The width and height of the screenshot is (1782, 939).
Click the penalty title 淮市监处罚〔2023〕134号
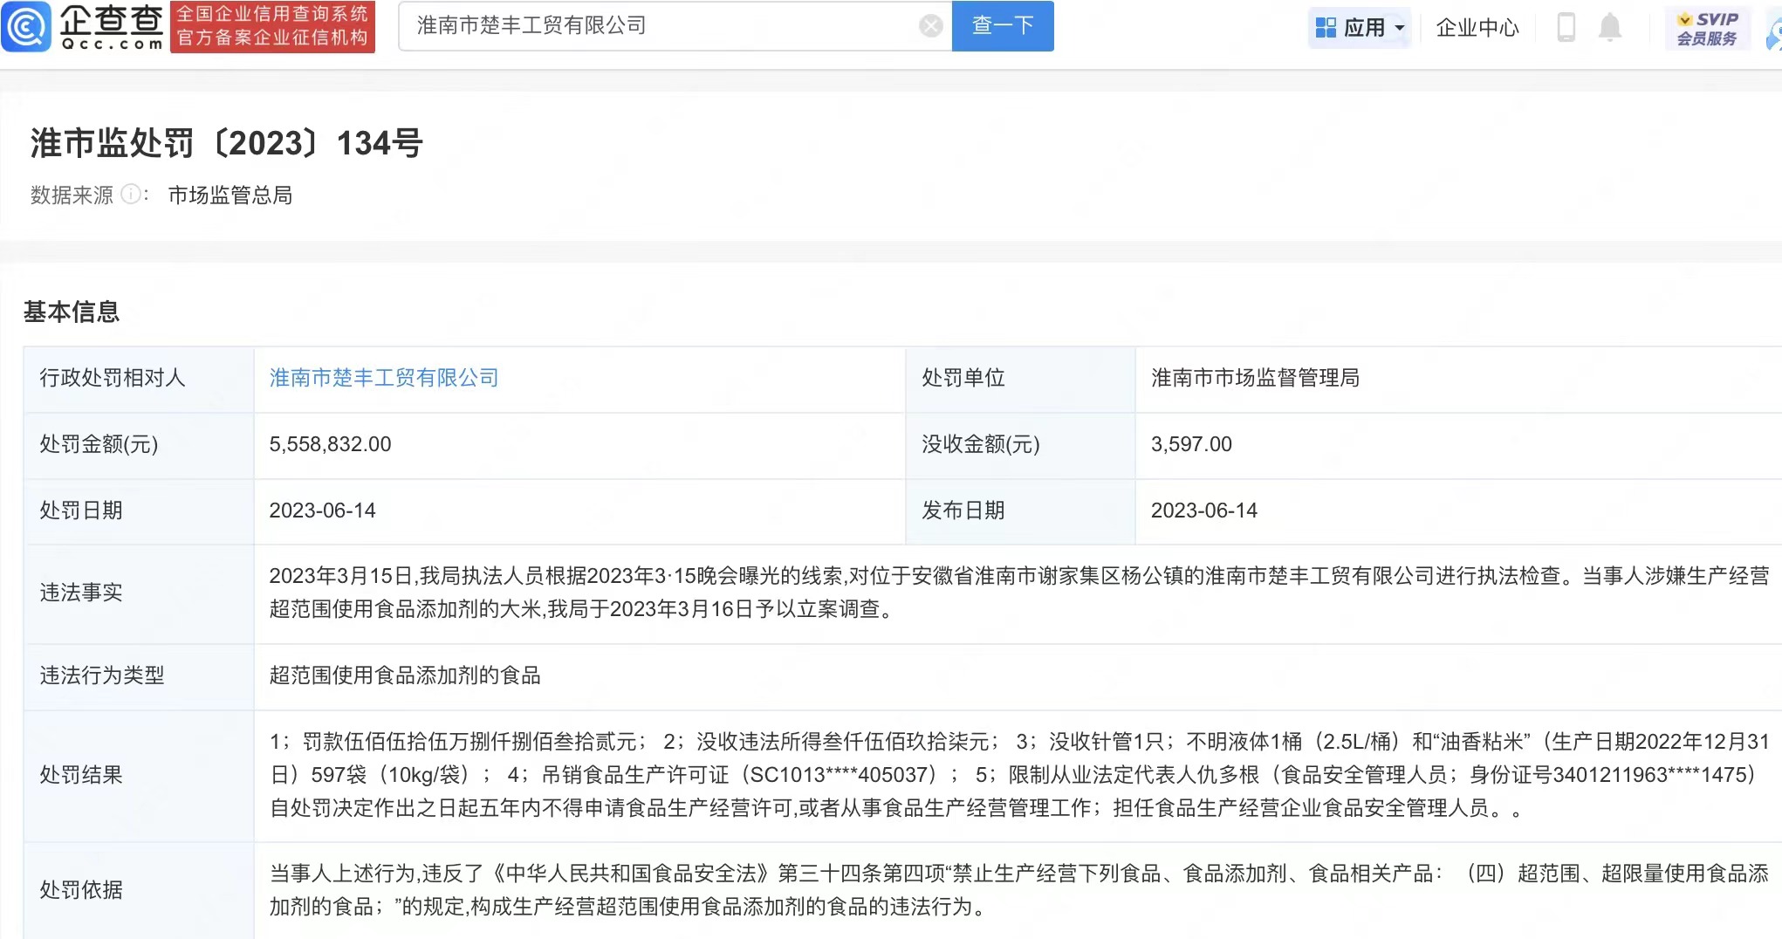click(x=227, y=143)
